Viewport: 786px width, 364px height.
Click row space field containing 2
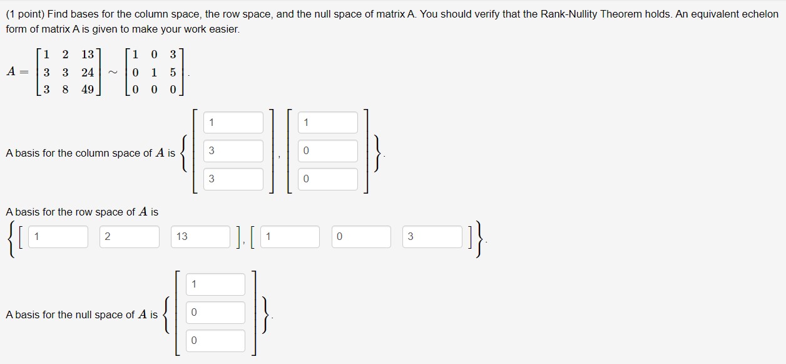click(x=130, y=237)
